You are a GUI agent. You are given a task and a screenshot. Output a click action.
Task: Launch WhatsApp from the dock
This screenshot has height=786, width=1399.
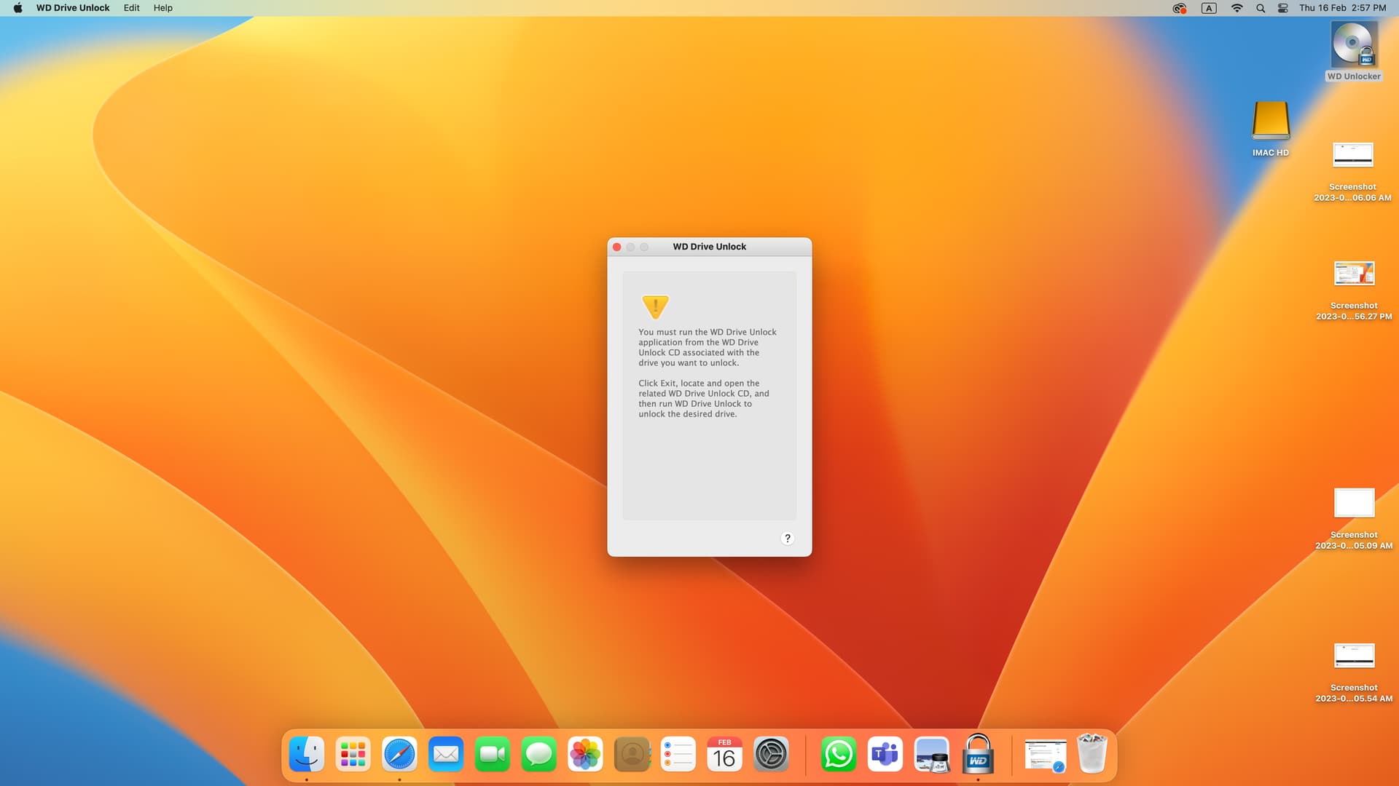click(x=838, y=755)
